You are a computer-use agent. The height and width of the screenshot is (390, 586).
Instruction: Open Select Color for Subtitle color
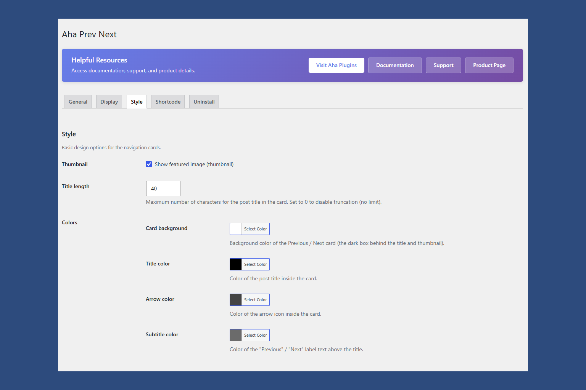pyautogui.click(x=256, y=335)
